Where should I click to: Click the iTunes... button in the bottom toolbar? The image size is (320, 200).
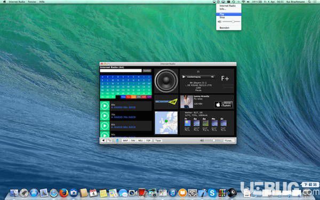coord(229,141)
